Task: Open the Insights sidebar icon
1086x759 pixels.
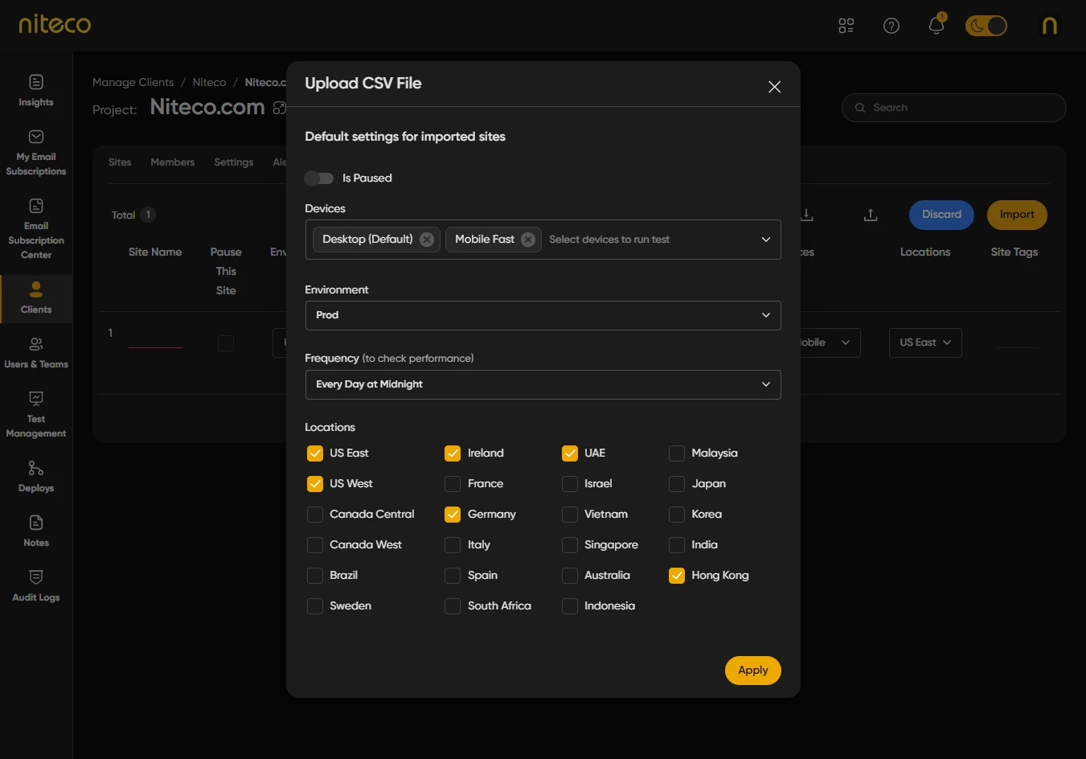Action: [36, 82]
